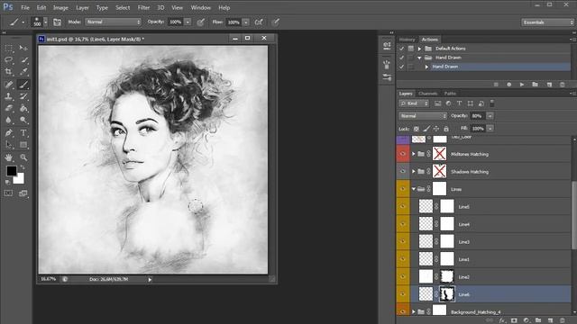This screenshot has height=324, width=577.
Task: Select the Zoom tool in toolbox
Action: pos(23,157)
